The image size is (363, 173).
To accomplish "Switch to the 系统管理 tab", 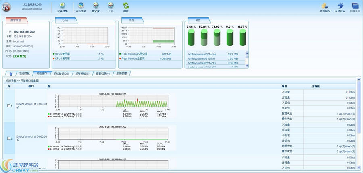I will click(x=121, y=74).
